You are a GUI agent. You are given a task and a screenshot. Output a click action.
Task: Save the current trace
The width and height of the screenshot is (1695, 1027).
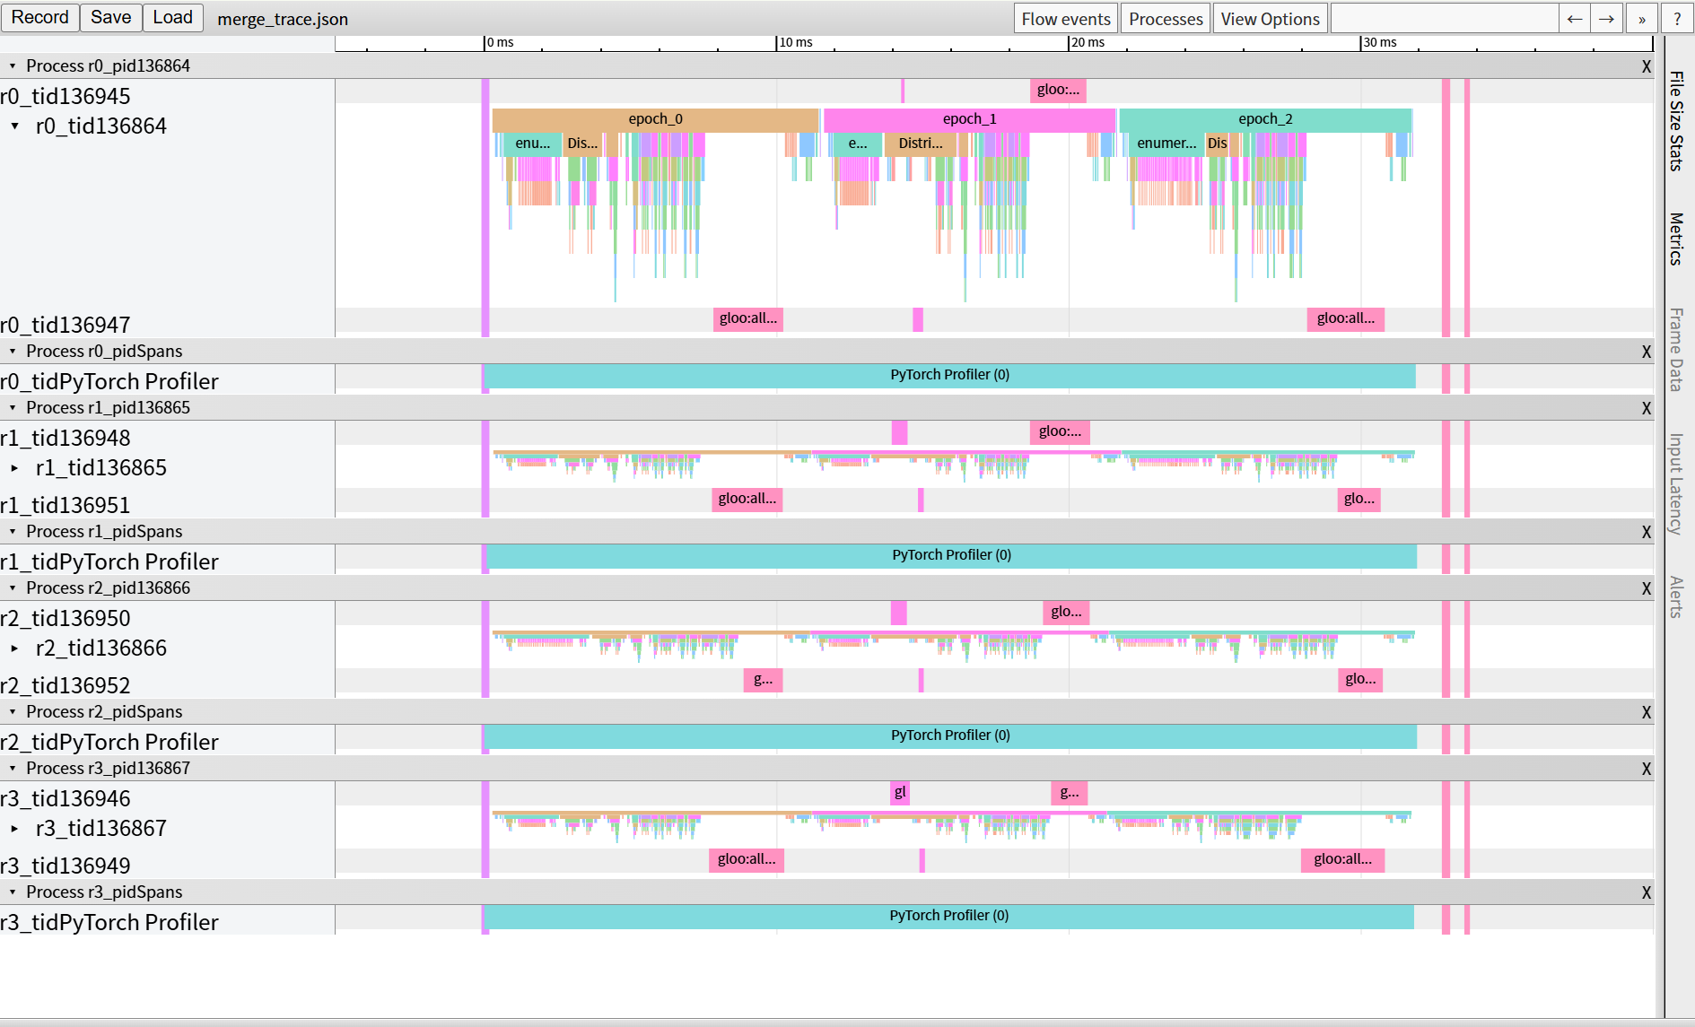click(x=111, y=18)
